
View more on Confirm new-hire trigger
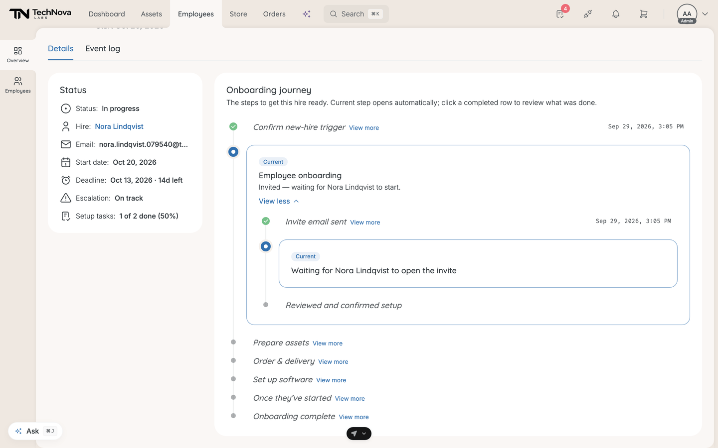[364, 128]
